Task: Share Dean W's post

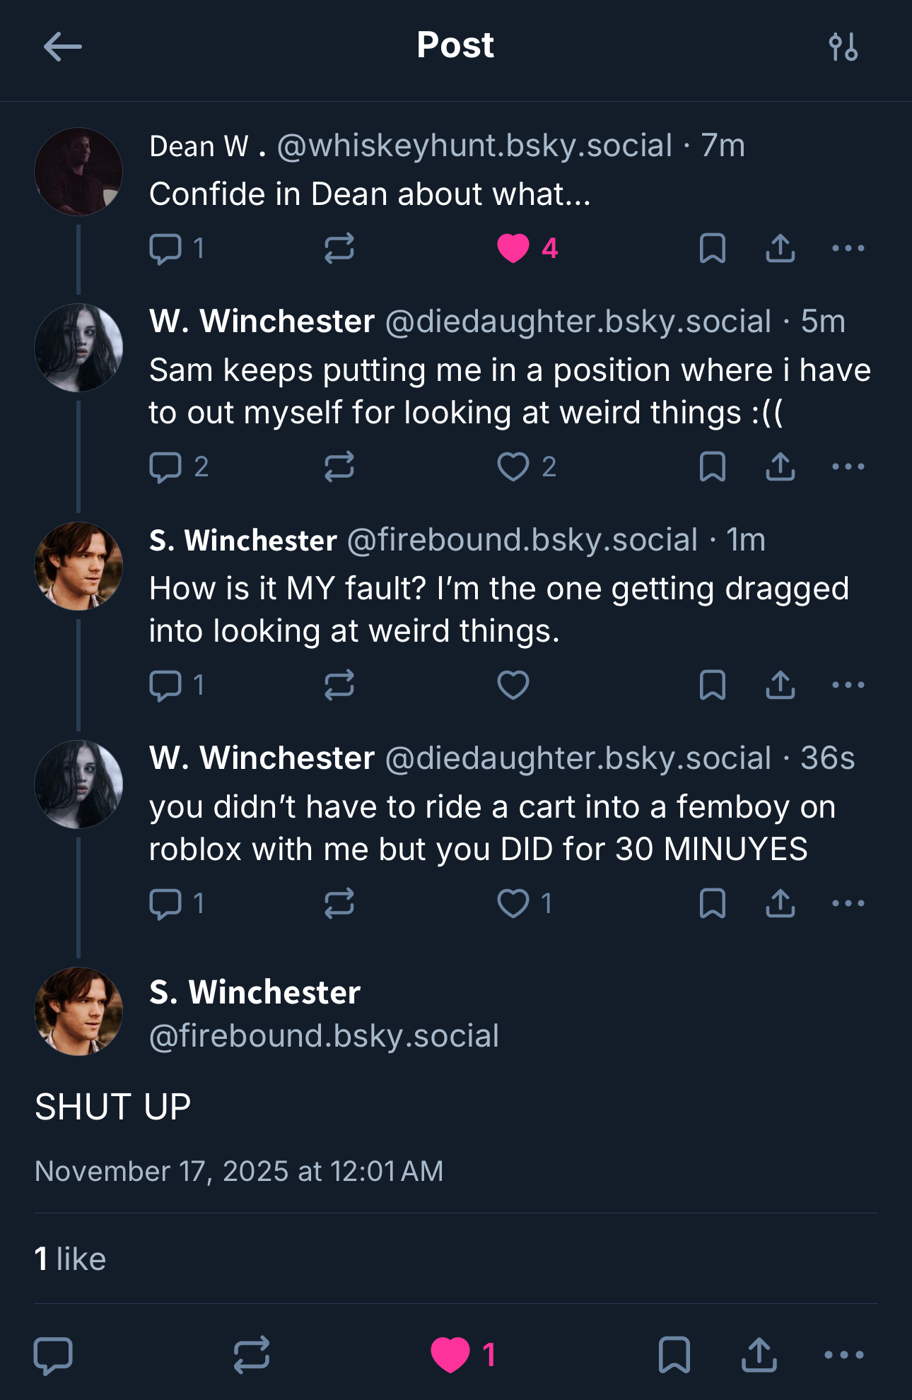Action: 781,249
